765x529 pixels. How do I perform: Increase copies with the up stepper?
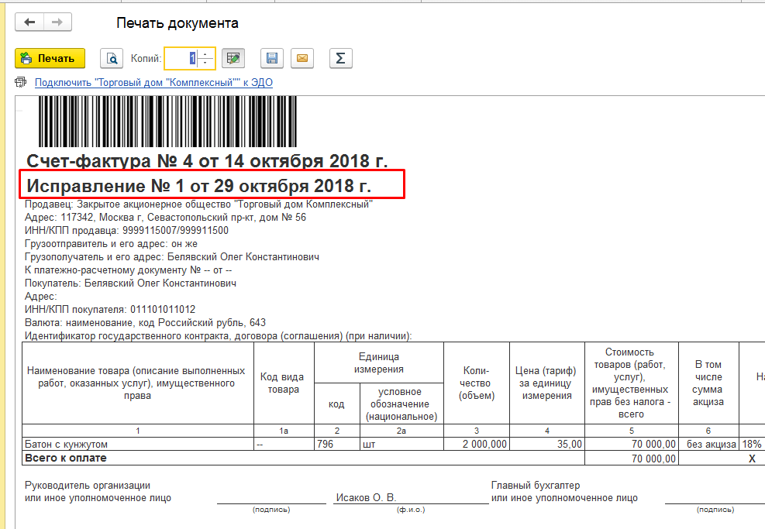(x=205, y=53)
